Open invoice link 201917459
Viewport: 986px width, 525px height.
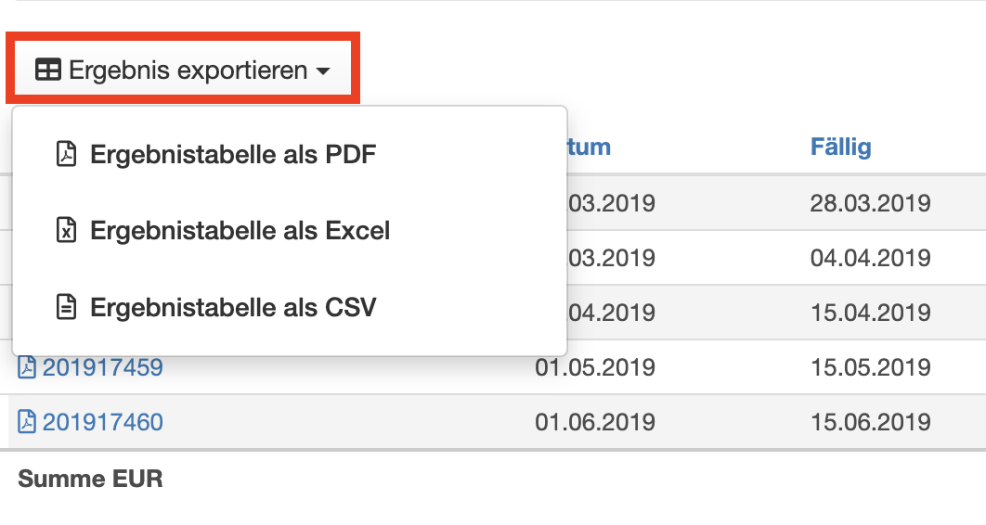tap(102, 367)
